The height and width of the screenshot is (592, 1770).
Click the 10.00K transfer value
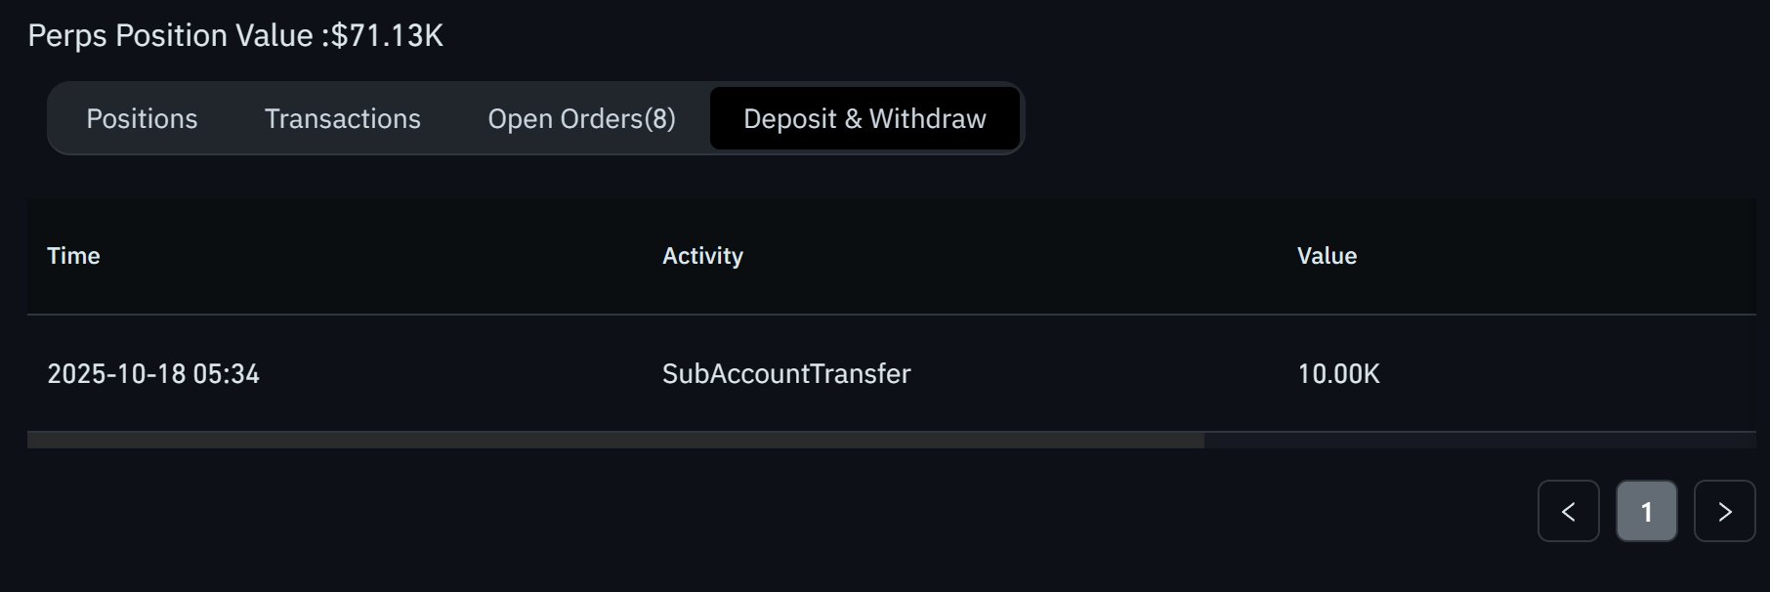click(x=1338, y=374)
